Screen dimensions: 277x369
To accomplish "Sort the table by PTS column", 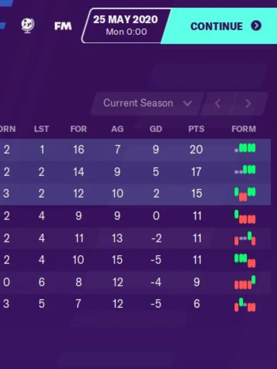I will 196,129.
